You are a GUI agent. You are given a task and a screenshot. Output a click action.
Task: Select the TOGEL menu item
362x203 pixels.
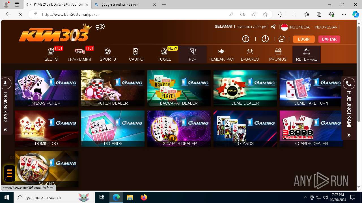coord(164,54)
